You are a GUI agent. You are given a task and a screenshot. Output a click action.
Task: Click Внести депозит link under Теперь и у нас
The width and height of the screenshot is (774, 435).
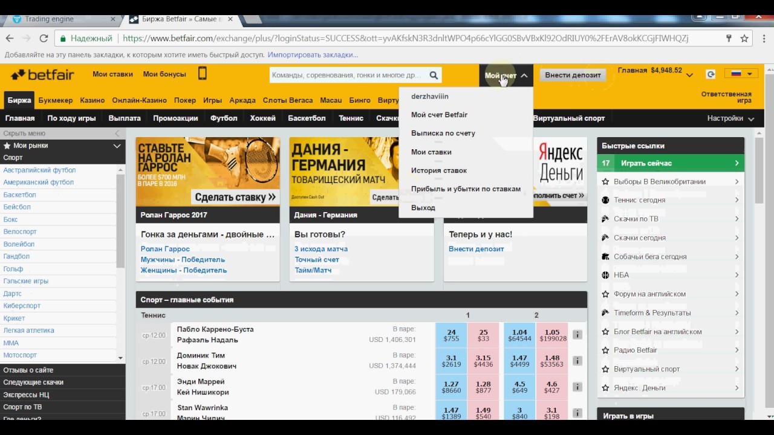tap(476, 249)
